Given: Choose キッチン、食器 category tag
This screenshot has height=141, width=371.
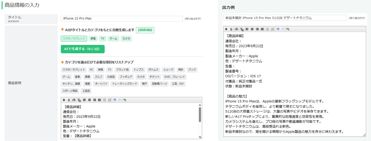Looking at the screenshot, I should pos(71,84).
